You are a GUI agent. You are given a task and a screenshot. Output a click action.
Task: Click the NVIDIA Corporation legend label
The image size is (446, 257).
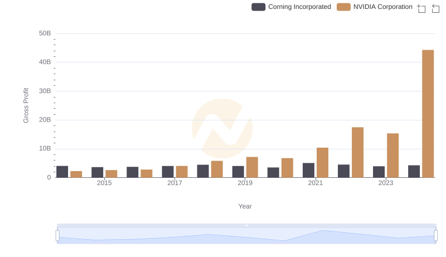pyautogui.click(x=383, y=7)
